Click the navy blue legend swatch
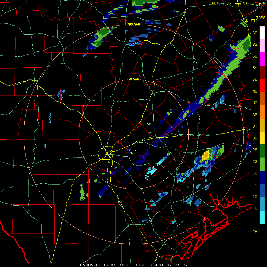 tap(262, 178)
